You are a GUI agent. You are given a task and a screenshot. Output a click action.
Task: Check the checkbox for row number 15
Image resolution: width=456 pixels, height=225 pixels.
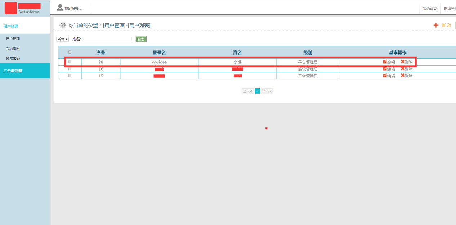70,76
